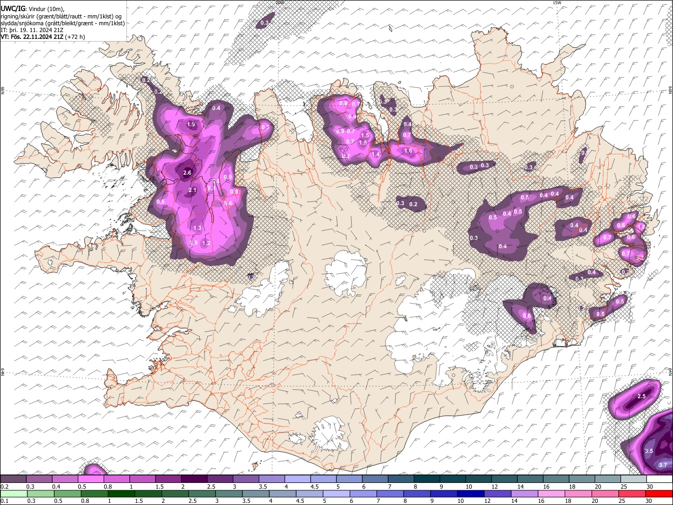Click the 1.4 value label in north Iceland
This screenshot has width=673, height=505.
pyautogui.click(x=376, y=155)
